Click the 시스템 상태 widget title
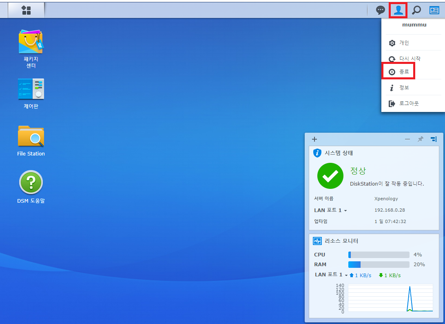445x324 pixels. 339,153
